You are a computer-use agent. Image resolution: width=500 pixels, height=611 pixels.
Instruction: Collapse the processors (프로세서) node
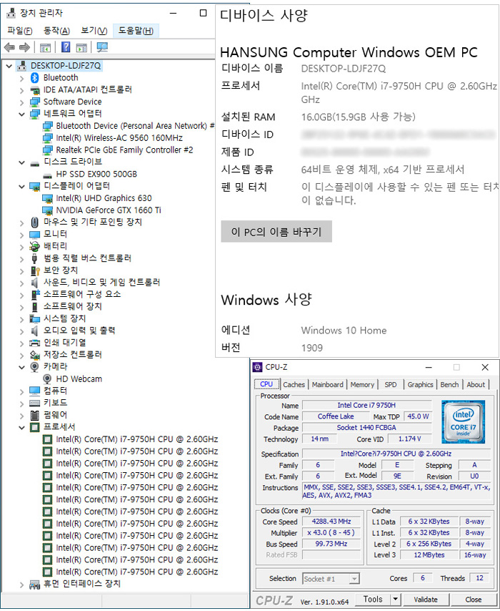[22, 427]
